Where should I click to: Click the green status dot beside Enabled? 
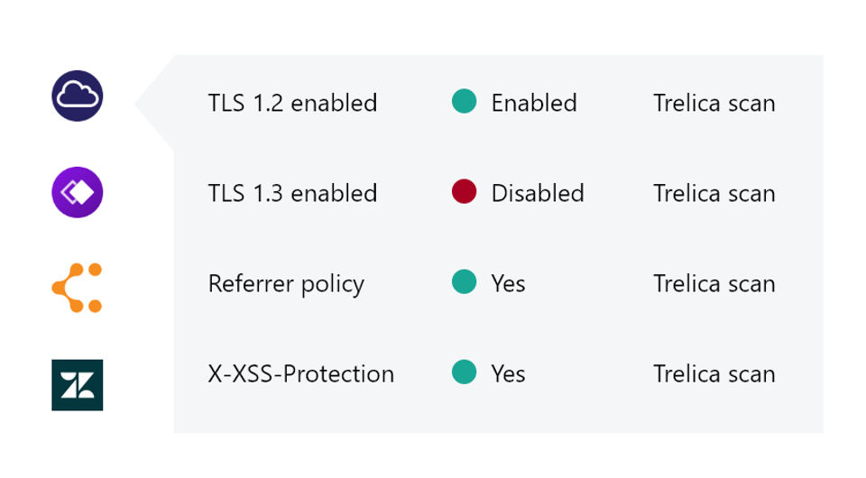click(464, 102)
